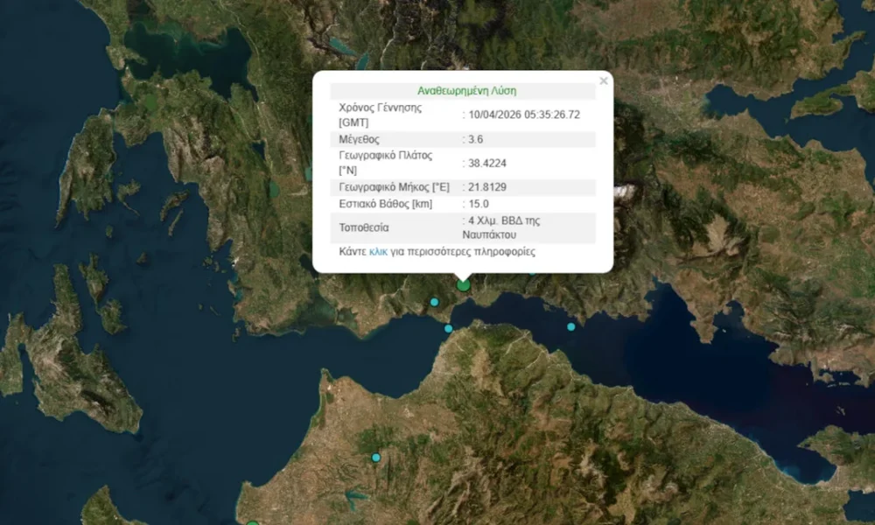This screenshot has width=875, height=525.
Task: Click the origin time 10/04/2026 05:35:26.72
Action: pos(523,114)
